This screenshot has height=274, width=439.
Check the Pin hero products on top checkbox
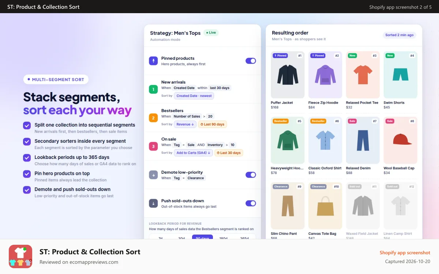[x=27, y=174]
